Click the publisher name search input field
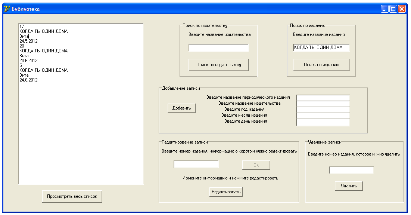411x215 pixels. [218, 47]
